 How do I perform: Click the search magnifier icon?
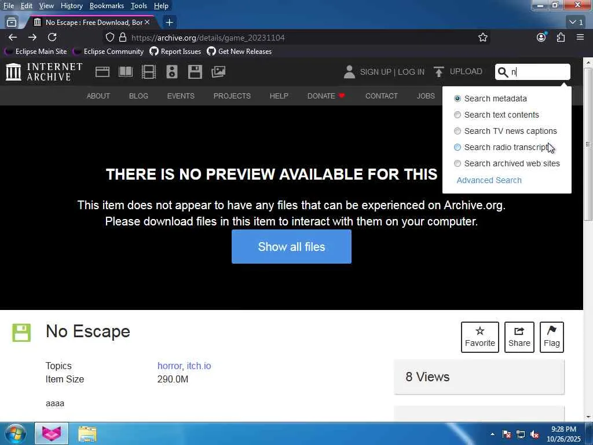click(x=503, y=72)
